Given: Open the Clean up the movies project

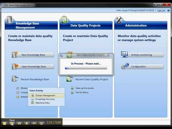Looking at the screenshot, I should 84,88.
